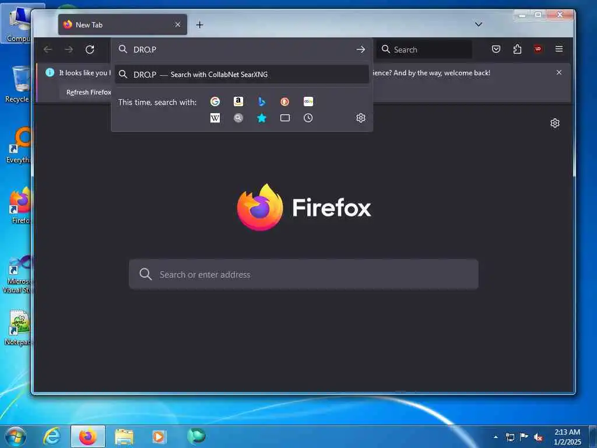Open the Windows Start menu

(x=16, y=436)
